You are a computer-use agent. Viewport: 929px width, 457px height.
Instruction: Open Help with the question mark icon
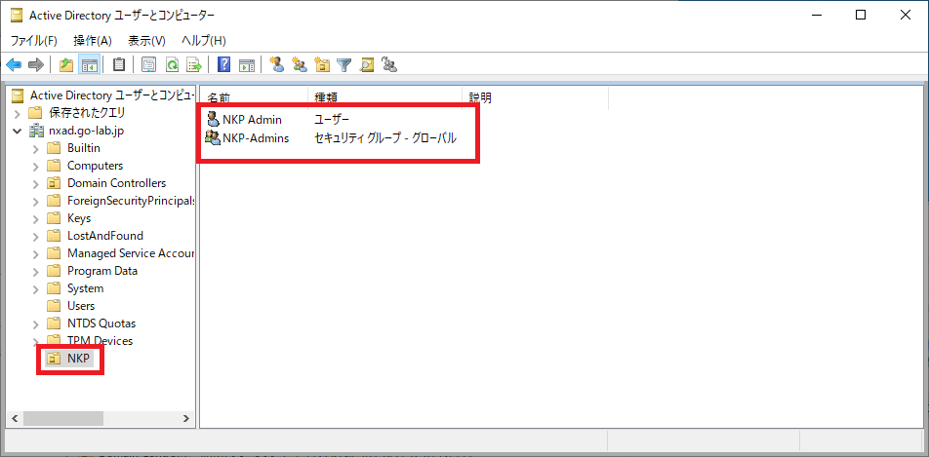pyautogui.click(x=224, y=64)
